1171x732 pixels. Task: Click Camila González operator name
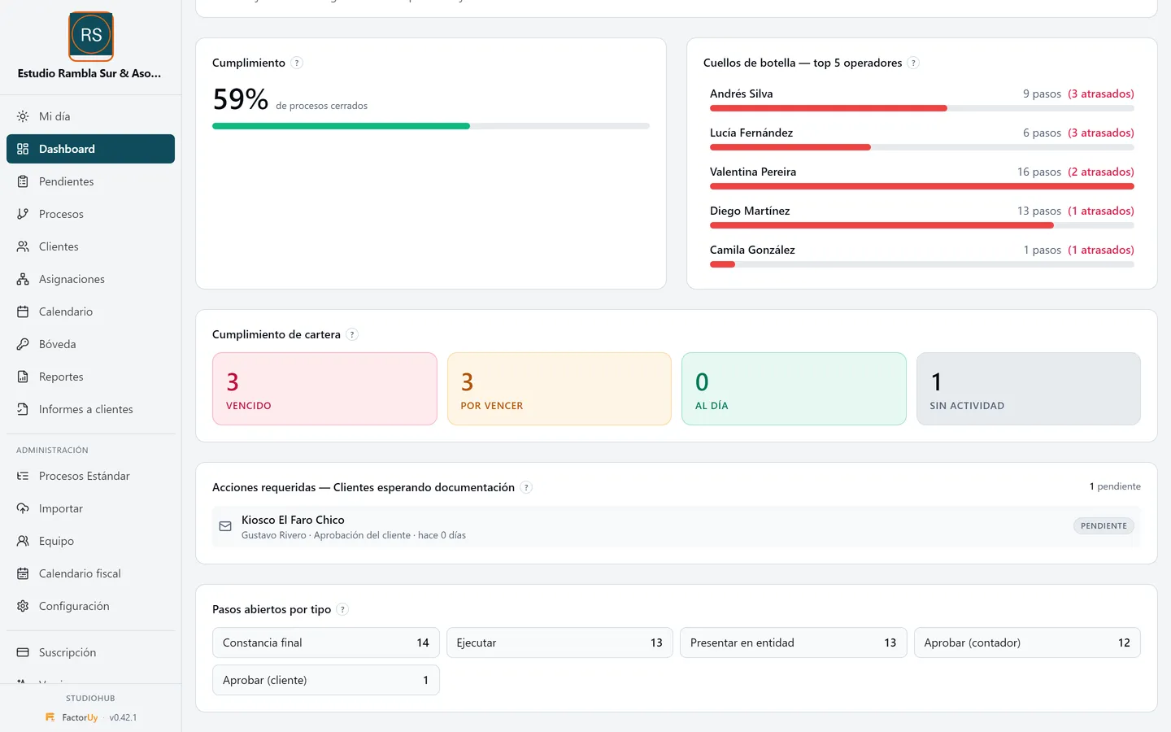[752, 250]
